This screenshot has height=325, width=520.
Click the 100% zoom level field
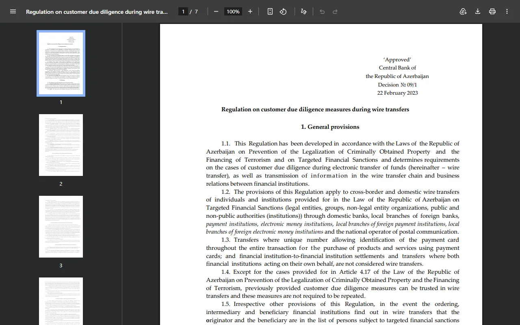233,11
